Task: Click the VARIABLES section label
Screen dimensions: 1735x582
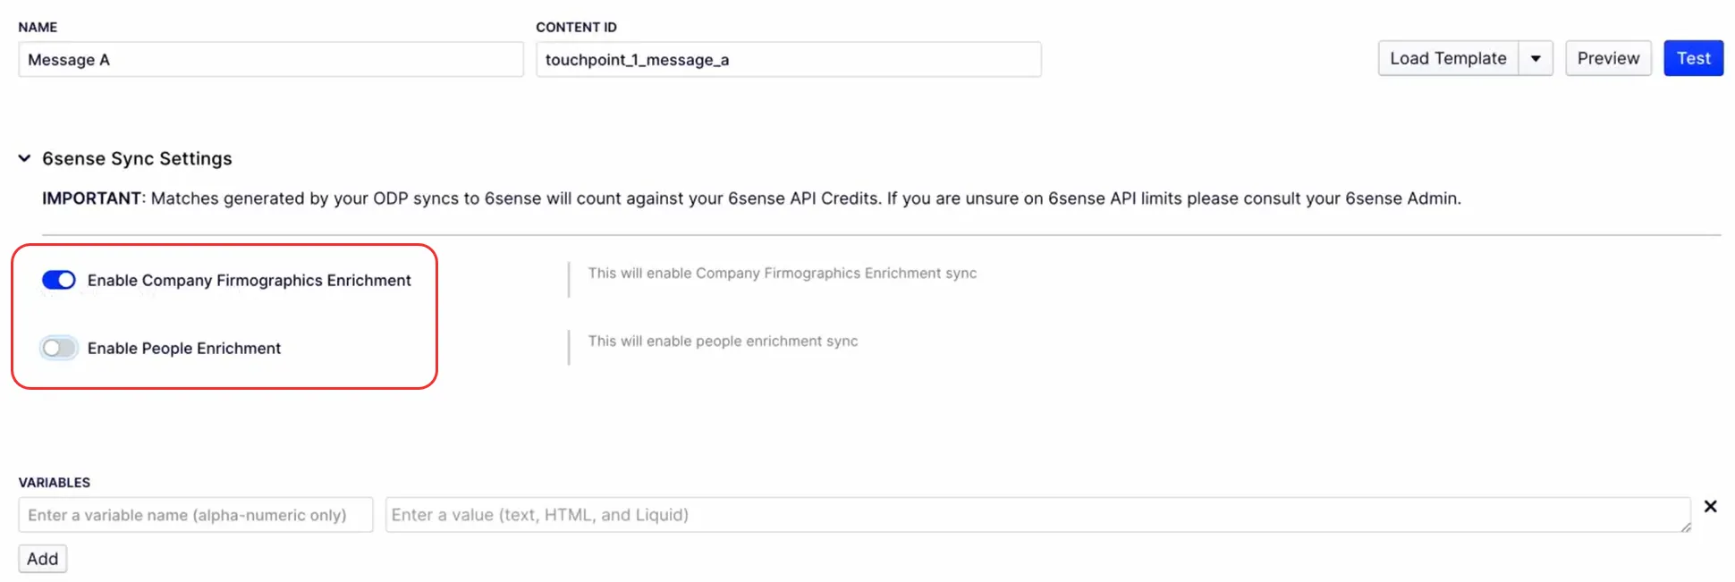Action: pos(55,482)
